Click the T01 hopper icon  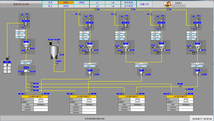26,44
